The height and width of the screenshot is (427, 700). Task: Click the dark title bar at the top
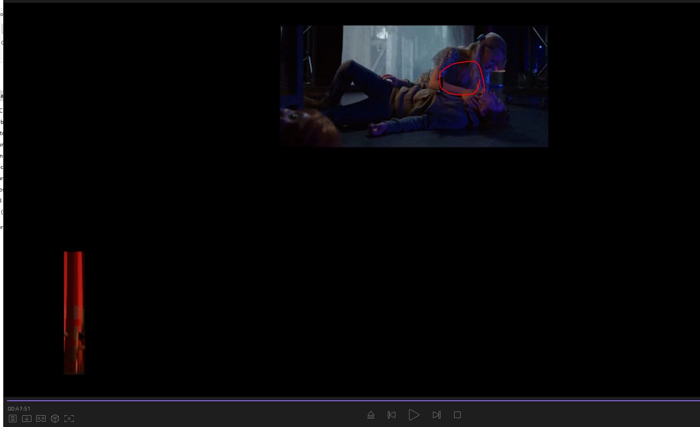coord(350,1)
